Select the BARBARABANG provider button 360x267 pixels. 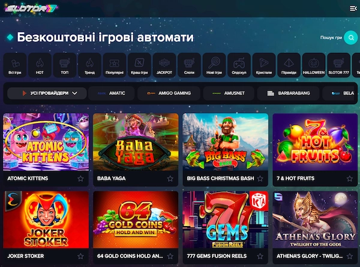[x=289, y=93]
